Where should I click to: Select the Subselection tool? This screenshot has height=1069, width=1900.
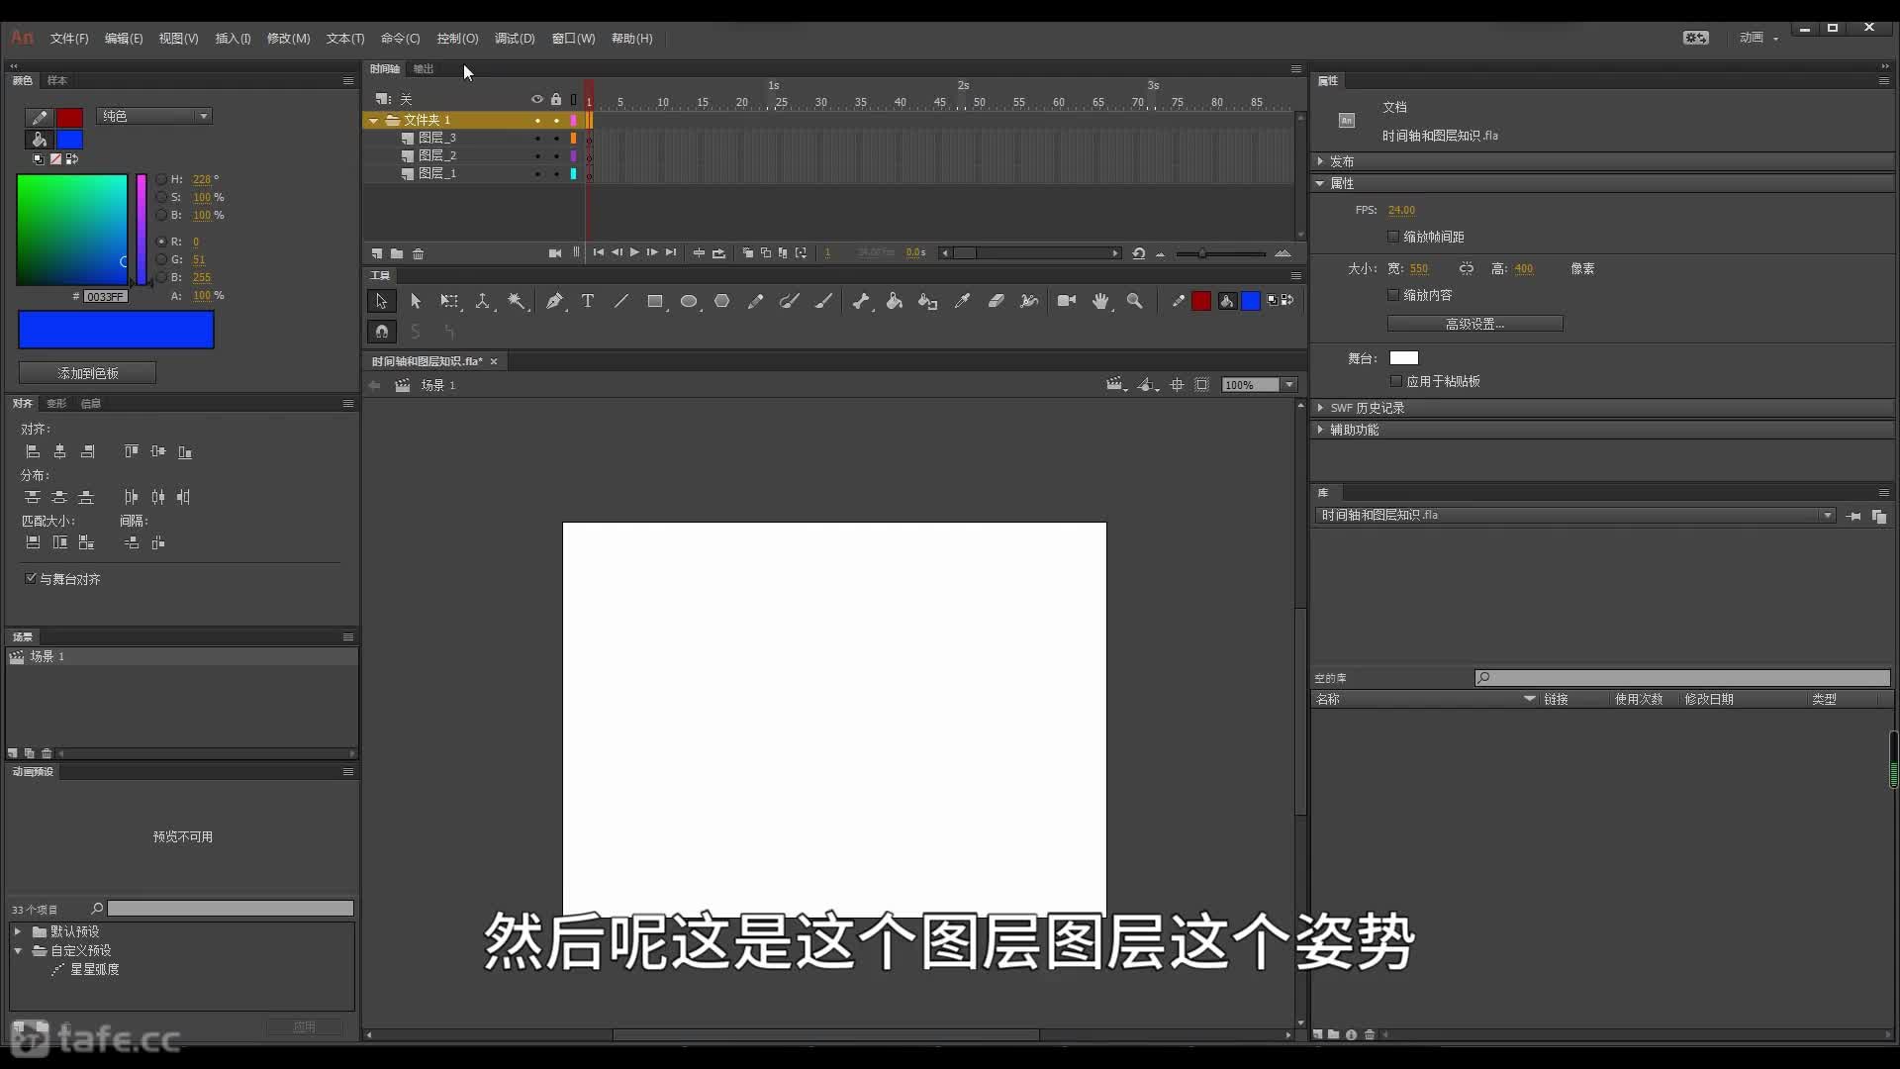click(416, 301)
